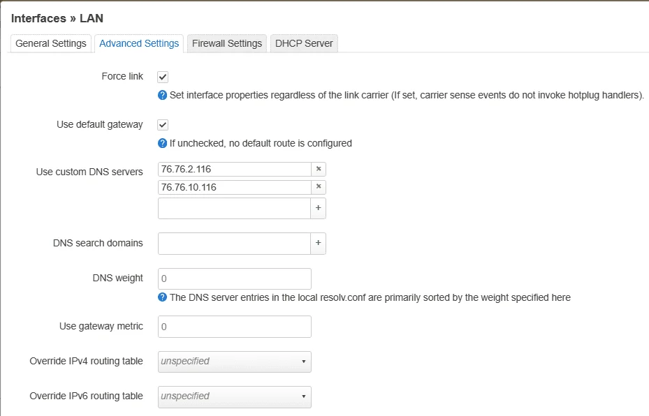This screenshot has width=649, height=416.
Task: Click the 'If unchecked, no default route' hint
Action: point(261,143)
